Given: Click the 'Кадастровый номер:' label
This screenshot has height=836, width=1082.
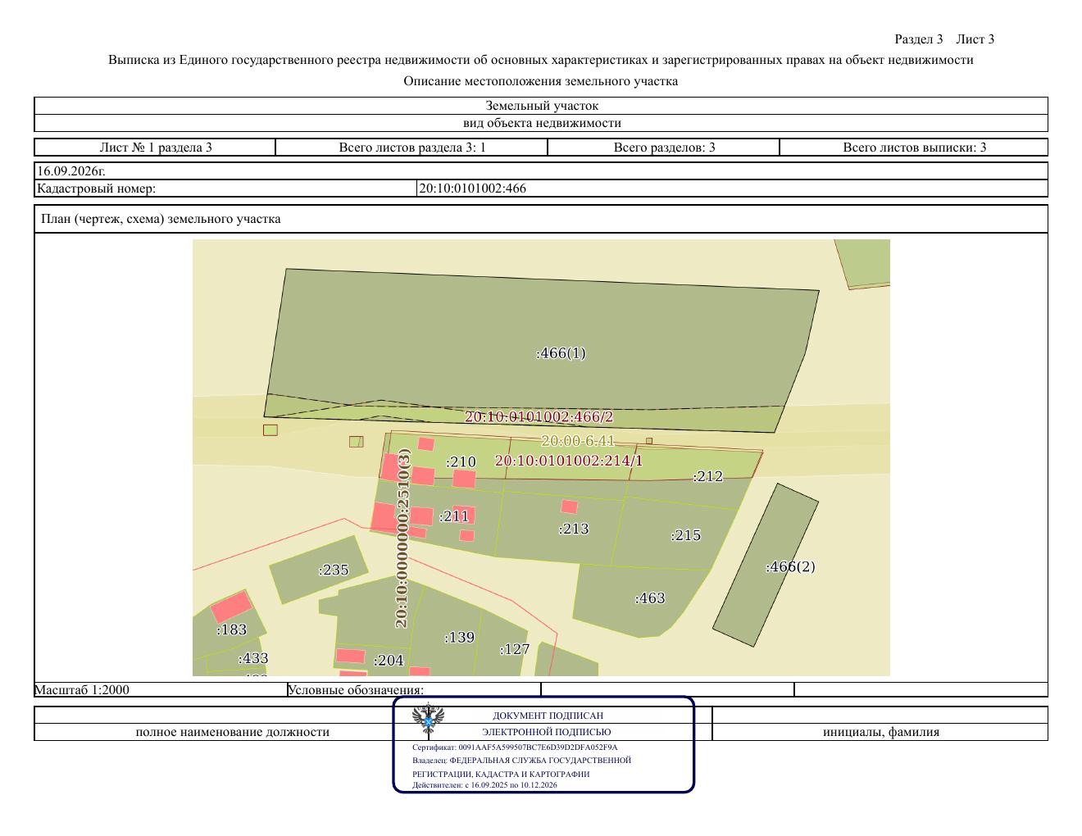Looking at the screenshot, I should point(96,189).
